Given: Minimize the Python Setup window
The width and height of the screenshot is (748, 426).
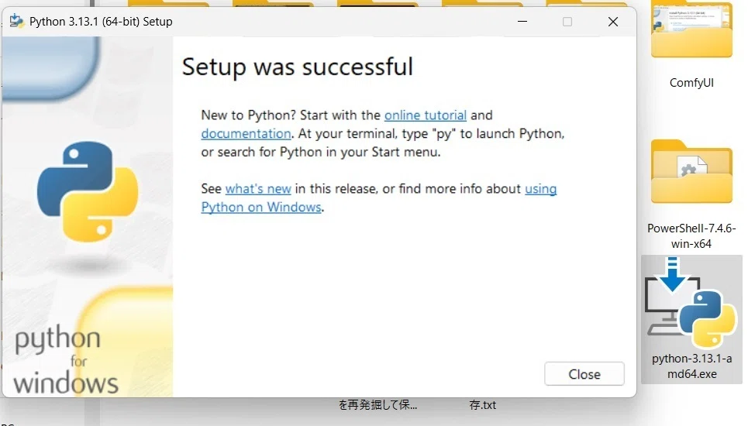Looking at the screenshot, I should click(522, 22).
